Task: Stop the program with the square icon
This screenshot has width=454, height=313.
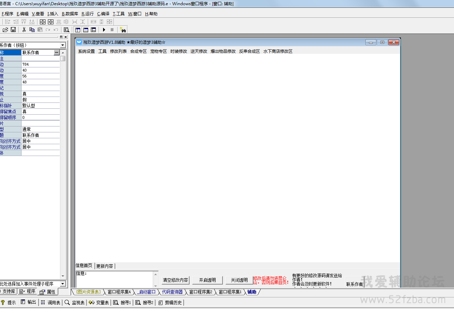Action: (x=112, y=30)
